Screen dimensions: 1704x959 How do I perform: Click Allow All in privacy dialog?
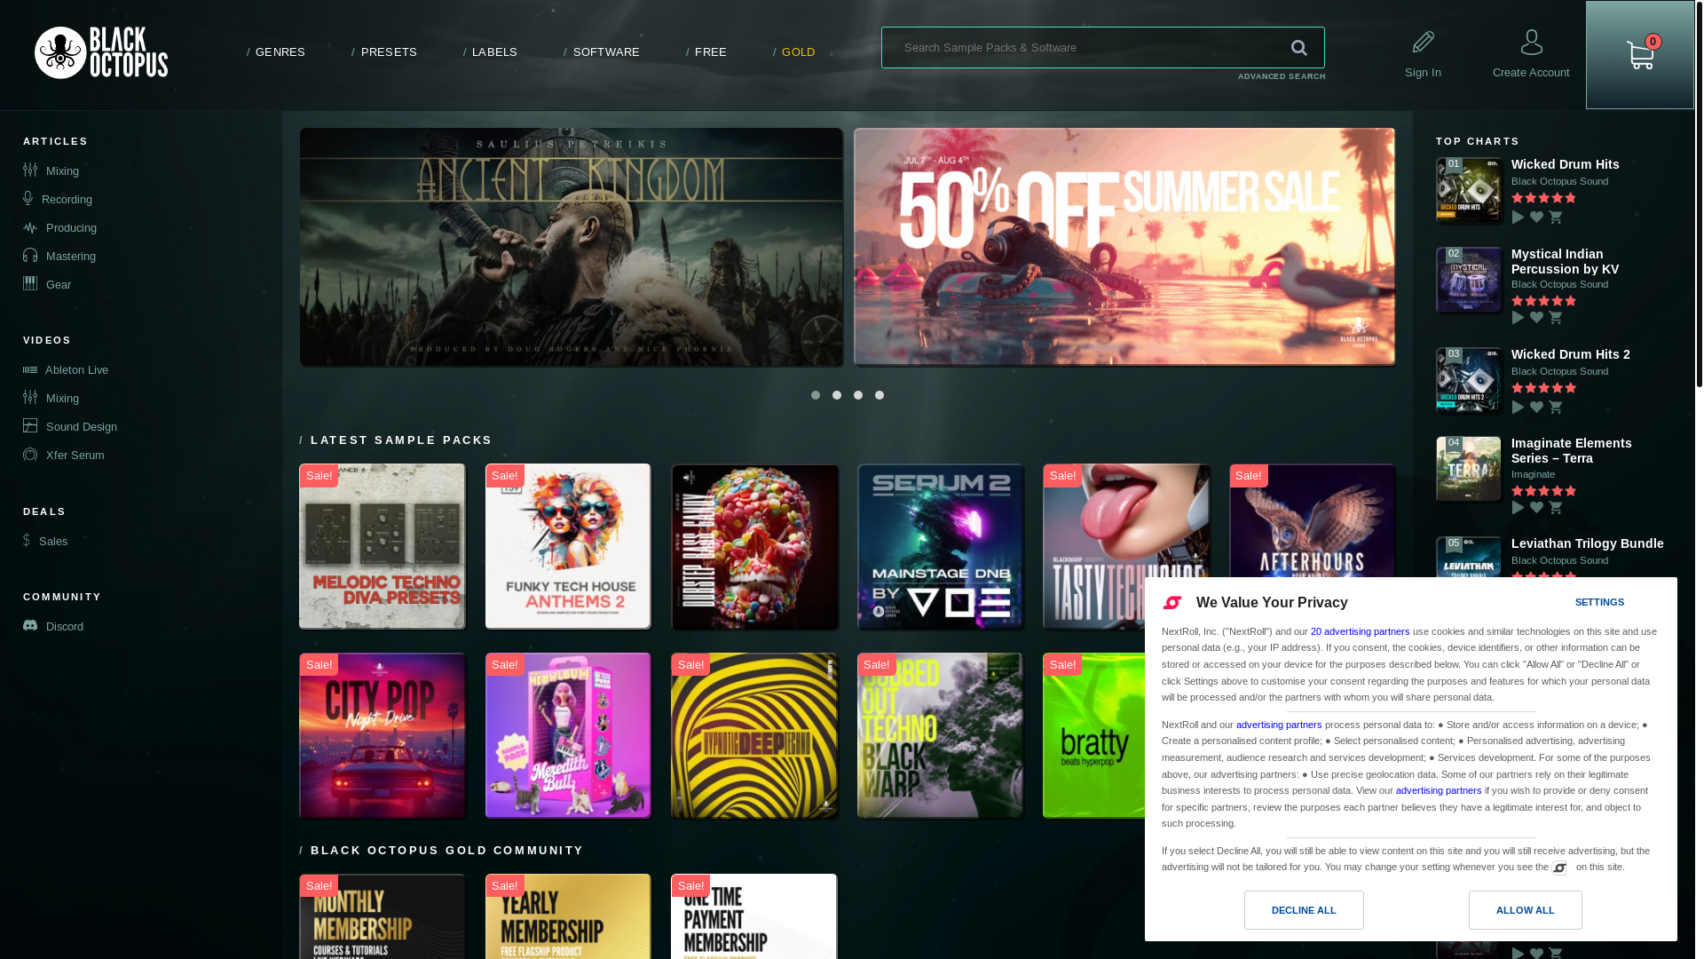[1526, 910]
